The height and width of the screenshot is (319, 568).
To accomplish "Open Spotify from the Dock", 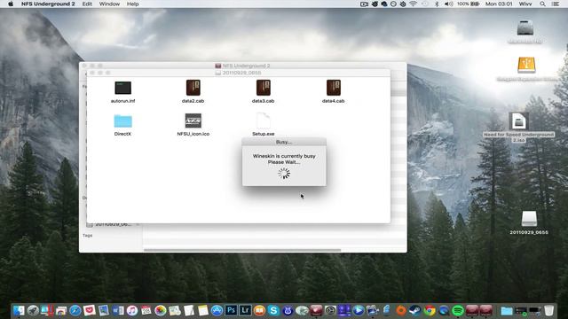I will [458, 310].
